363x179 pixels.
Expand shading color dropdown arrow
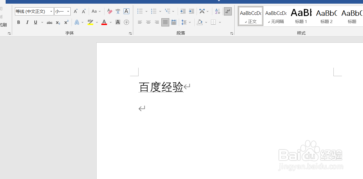point(206,22)
